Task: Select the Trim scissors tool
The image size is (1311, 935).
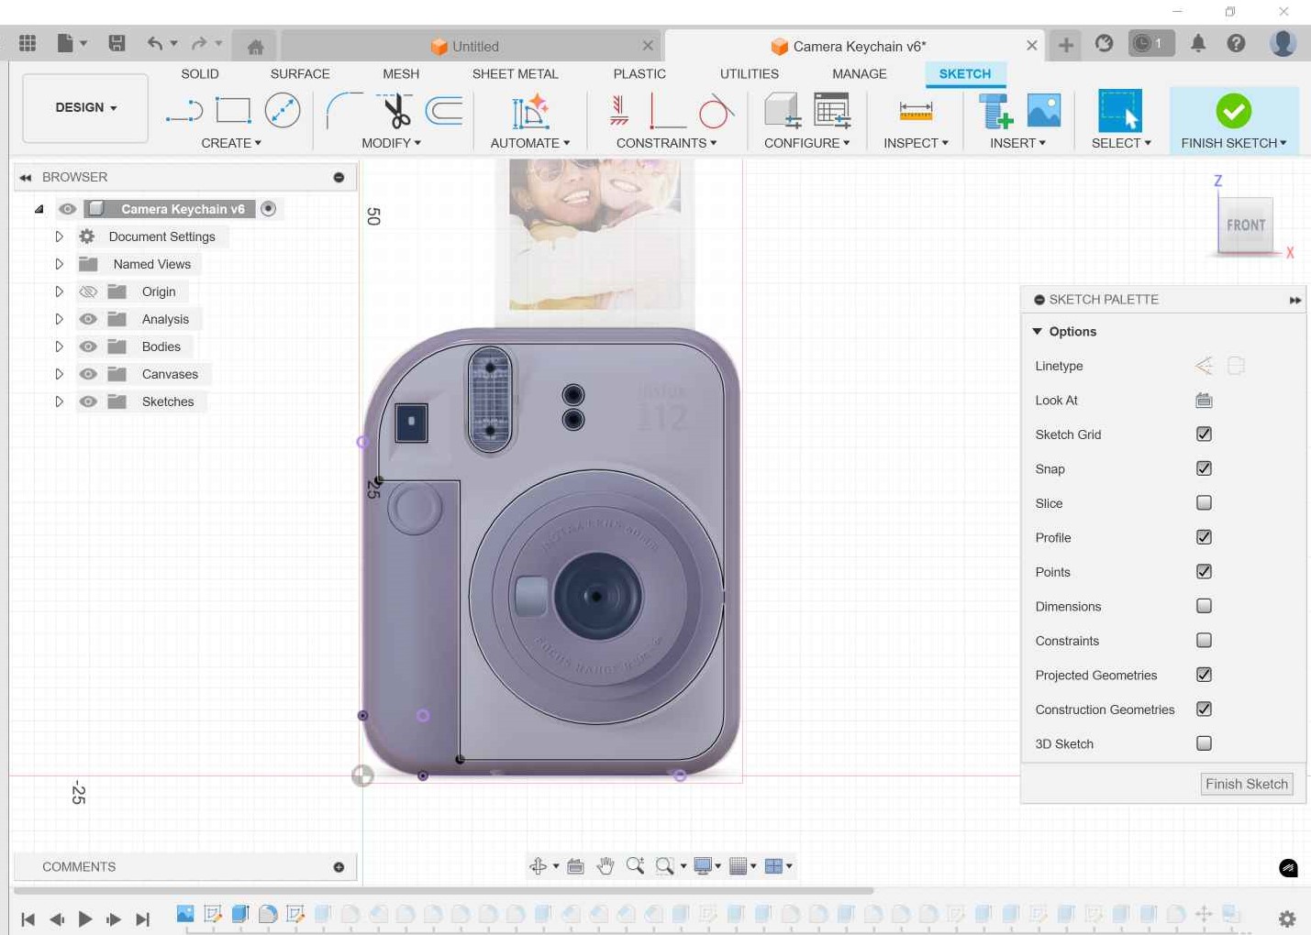Action: 395,111
